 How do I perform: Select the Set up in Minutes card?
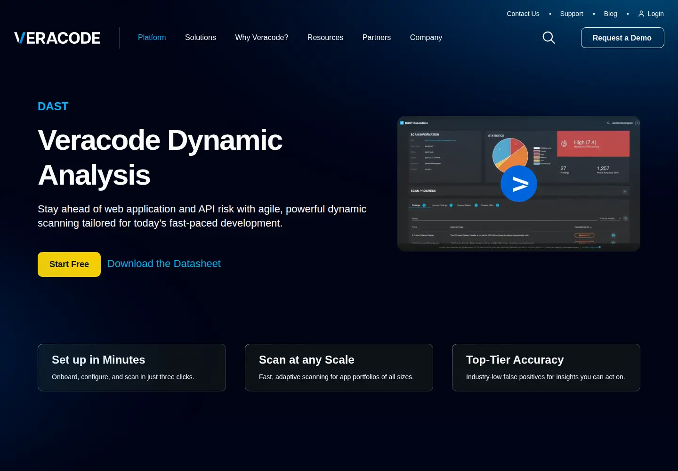(132, 367)
